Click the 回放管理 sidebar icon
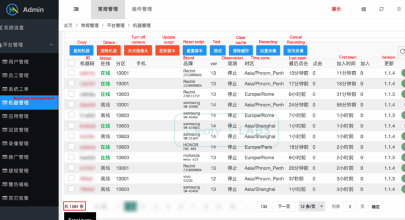The width and height of the screenshot is (405, 220). pos(5,130)
